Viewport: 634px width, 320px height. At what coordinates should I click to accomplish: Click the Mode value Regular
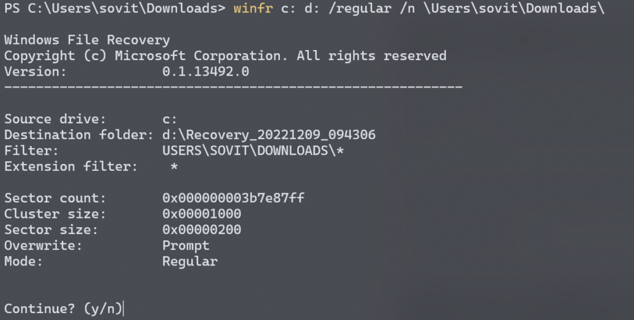pos(190,261)
